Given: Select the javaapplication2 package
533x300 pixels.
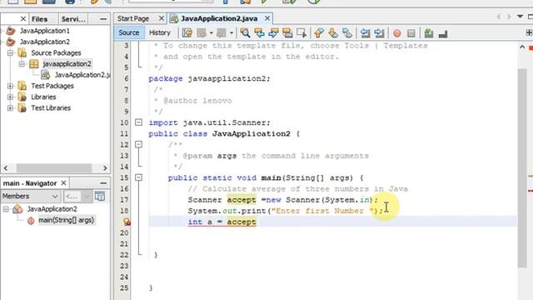Looking at the screenshot, I should click(x=67, y=64).
